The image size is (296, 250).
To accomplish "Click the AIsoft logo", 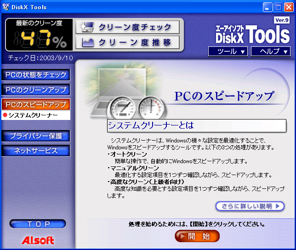I will 38,240.
